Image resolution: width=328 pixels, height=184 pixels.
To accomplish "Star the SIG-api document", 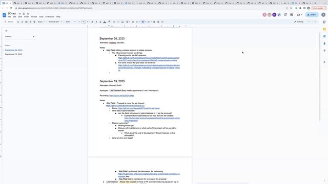I will (x=19, y=14).
